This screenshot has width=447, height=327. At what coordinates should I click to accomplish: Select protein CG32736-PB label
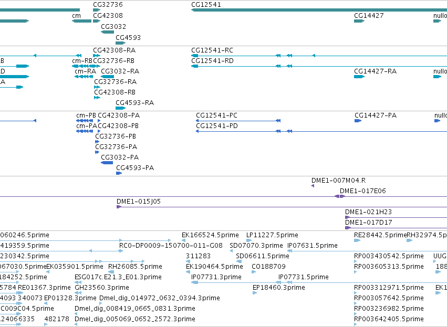tap(116, 136)
